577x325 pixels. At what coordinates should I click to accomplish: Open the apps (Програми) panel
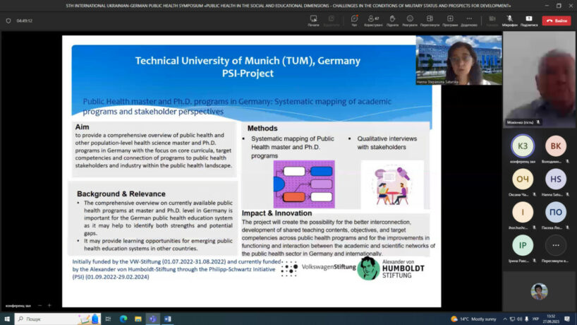pos(449,20)
